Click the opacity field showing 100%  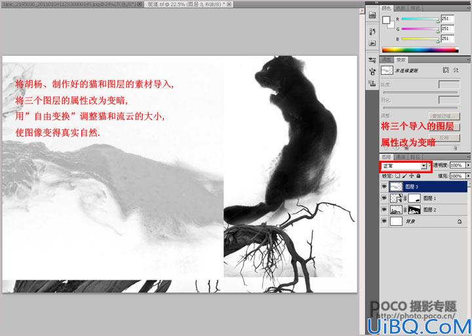click(x=457, y=165)
